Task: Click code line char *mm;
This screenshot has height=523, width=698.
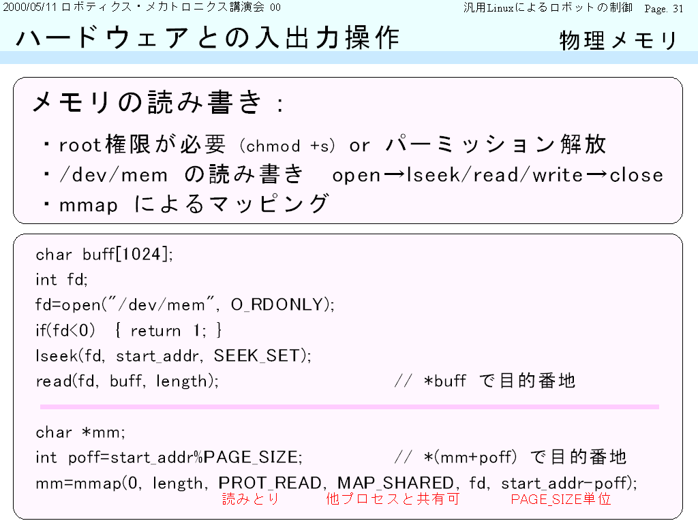Action: tap(80, 432)
